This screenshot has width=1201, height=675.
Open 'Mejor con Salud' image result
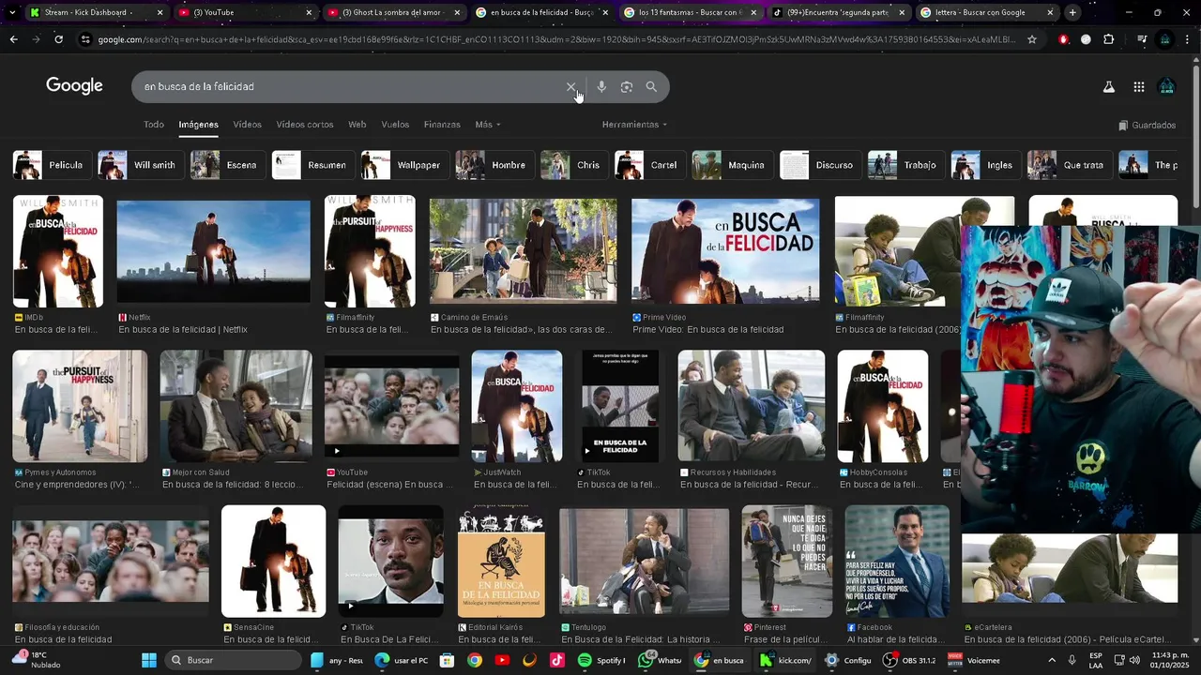(x=236, y=406)
